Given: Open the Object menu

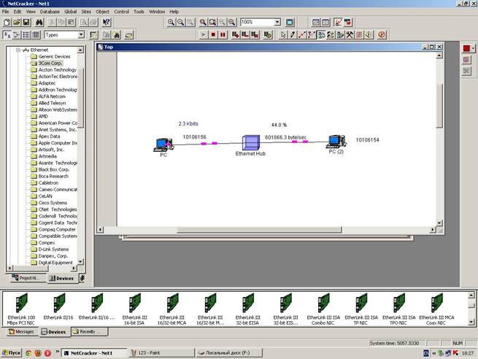Looking at the screenshot, I should (102, 12).
